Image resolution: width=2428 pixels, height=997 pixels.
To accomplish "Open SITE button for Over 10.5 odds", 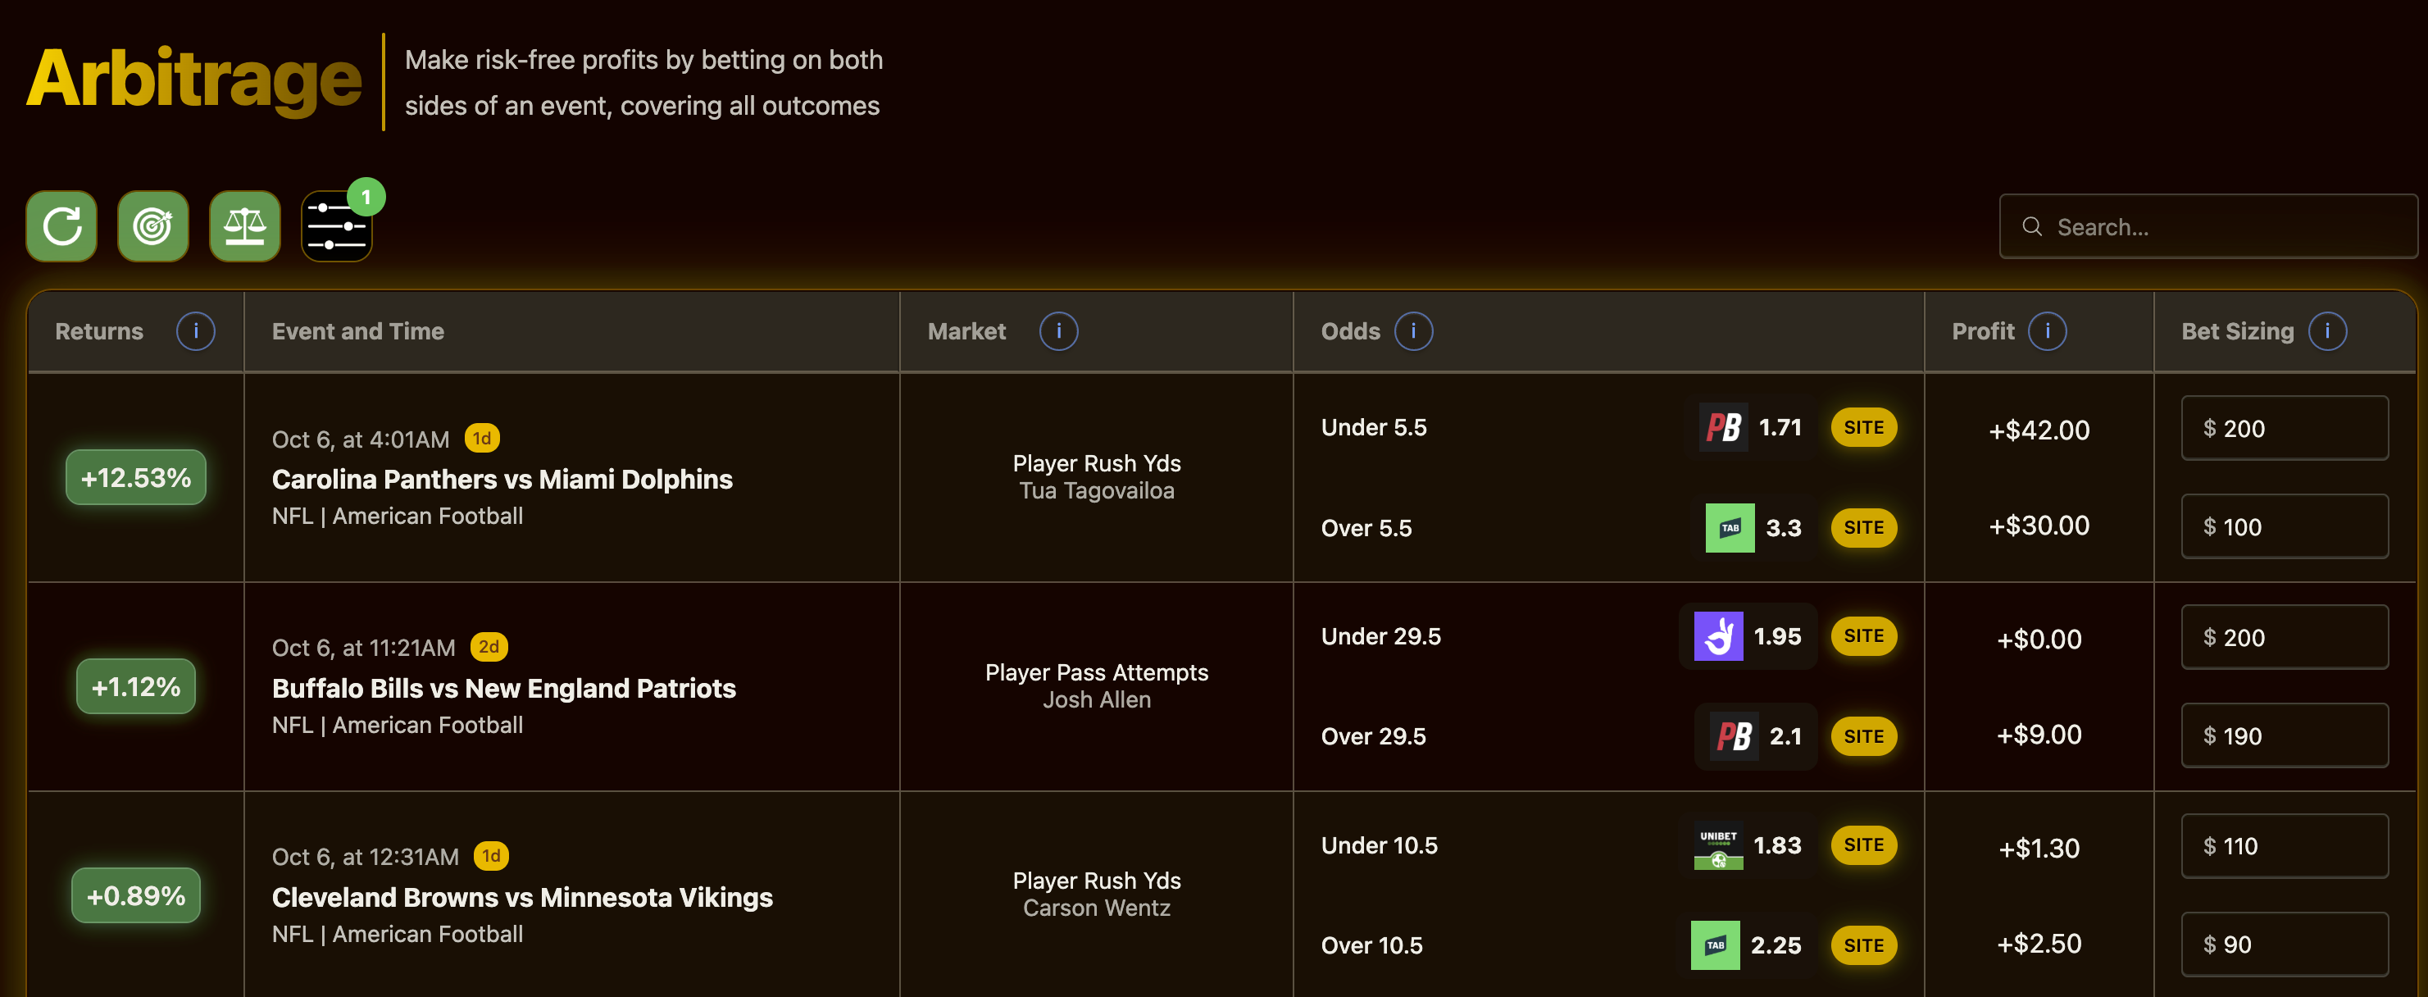I will [x=1862, y=945].
